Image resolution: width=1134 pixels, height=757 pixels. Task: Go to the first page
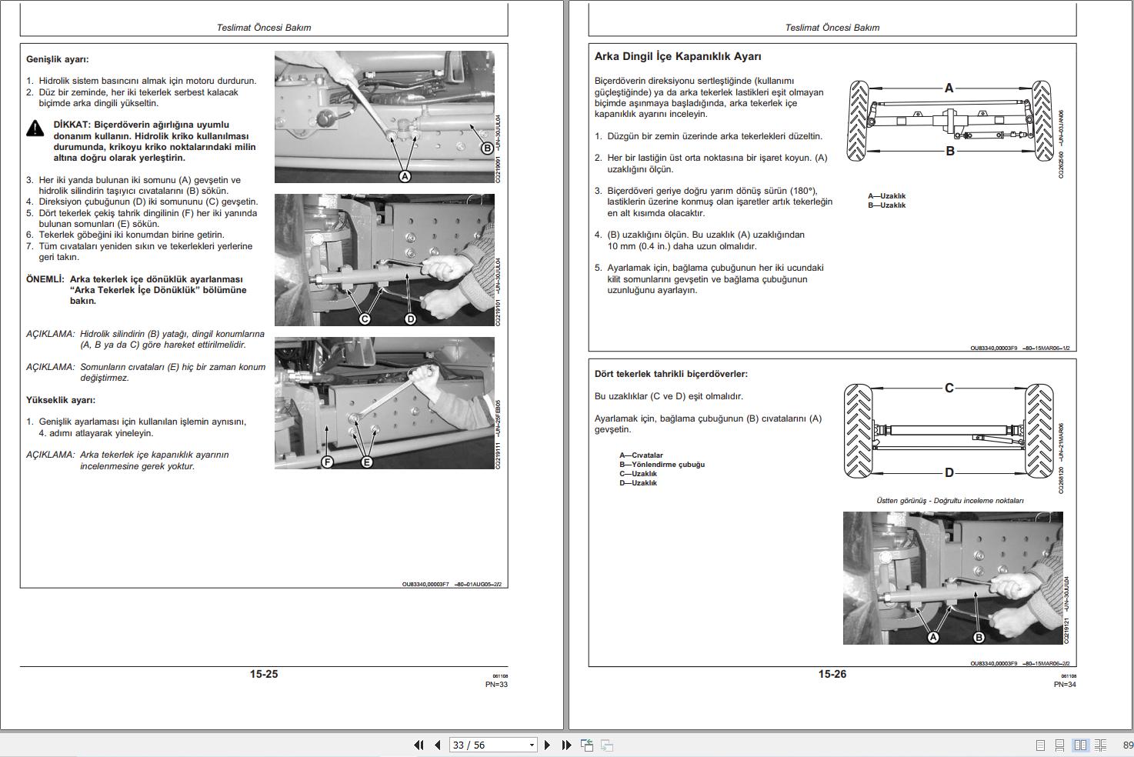pos(419,745)
